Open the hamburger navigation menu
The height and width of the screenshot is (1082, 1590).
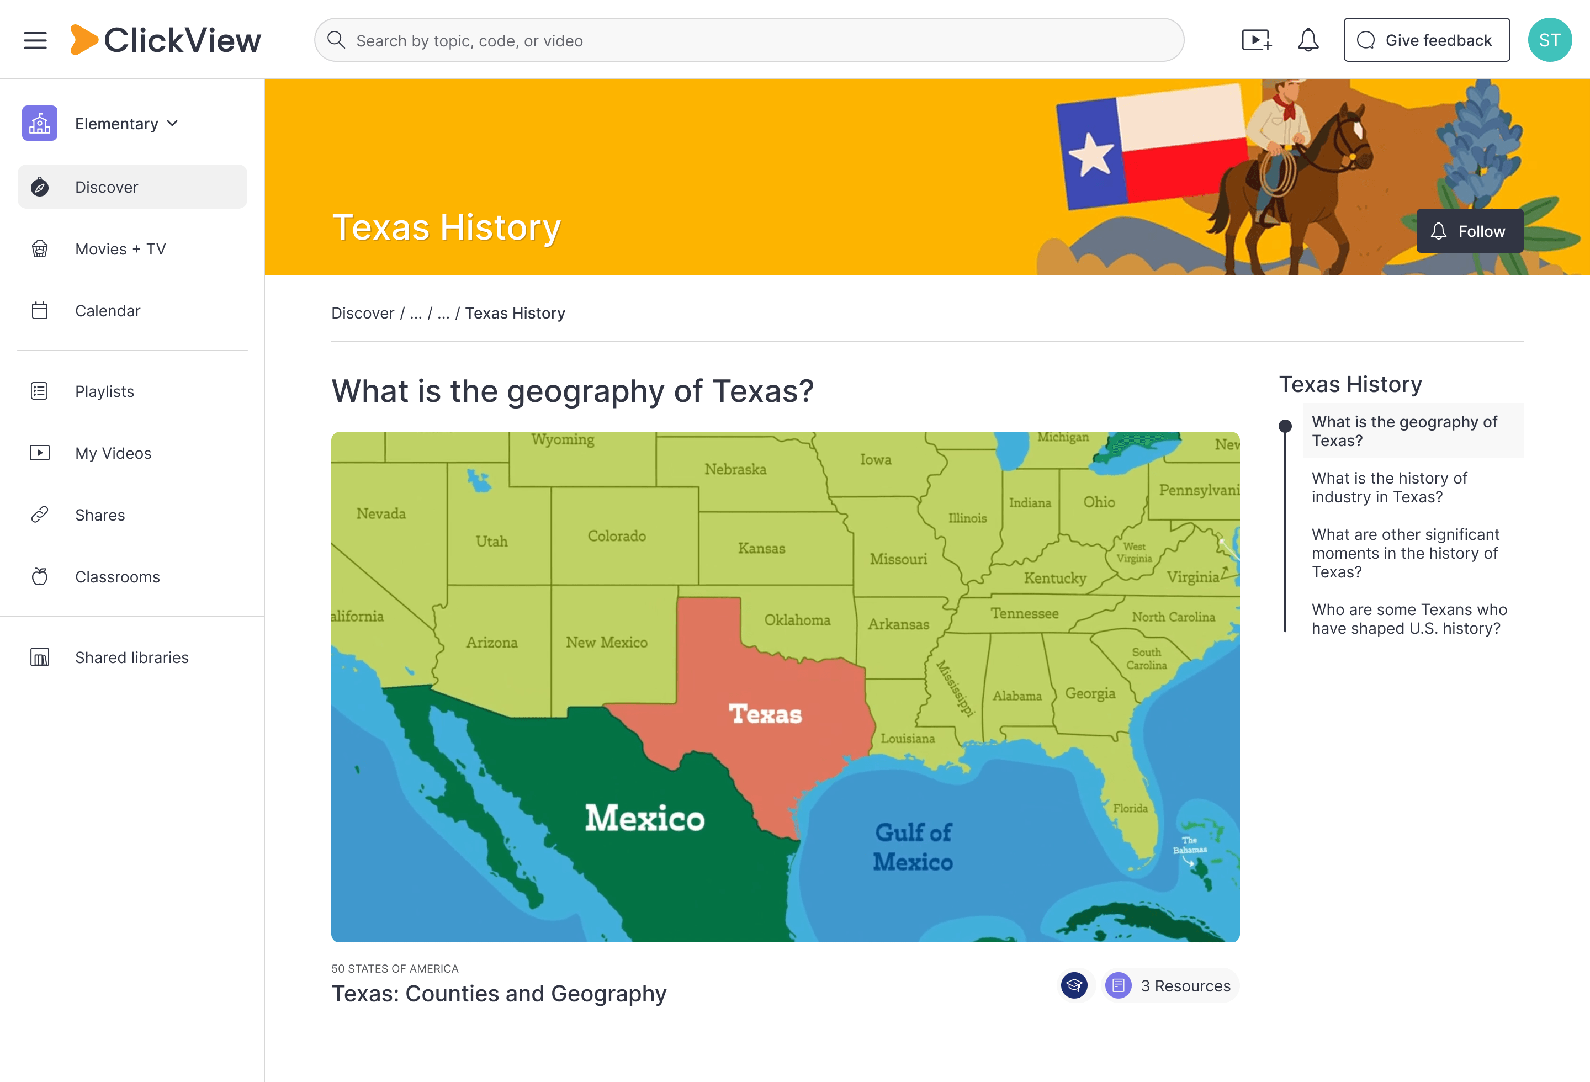[x=35, y=40]
